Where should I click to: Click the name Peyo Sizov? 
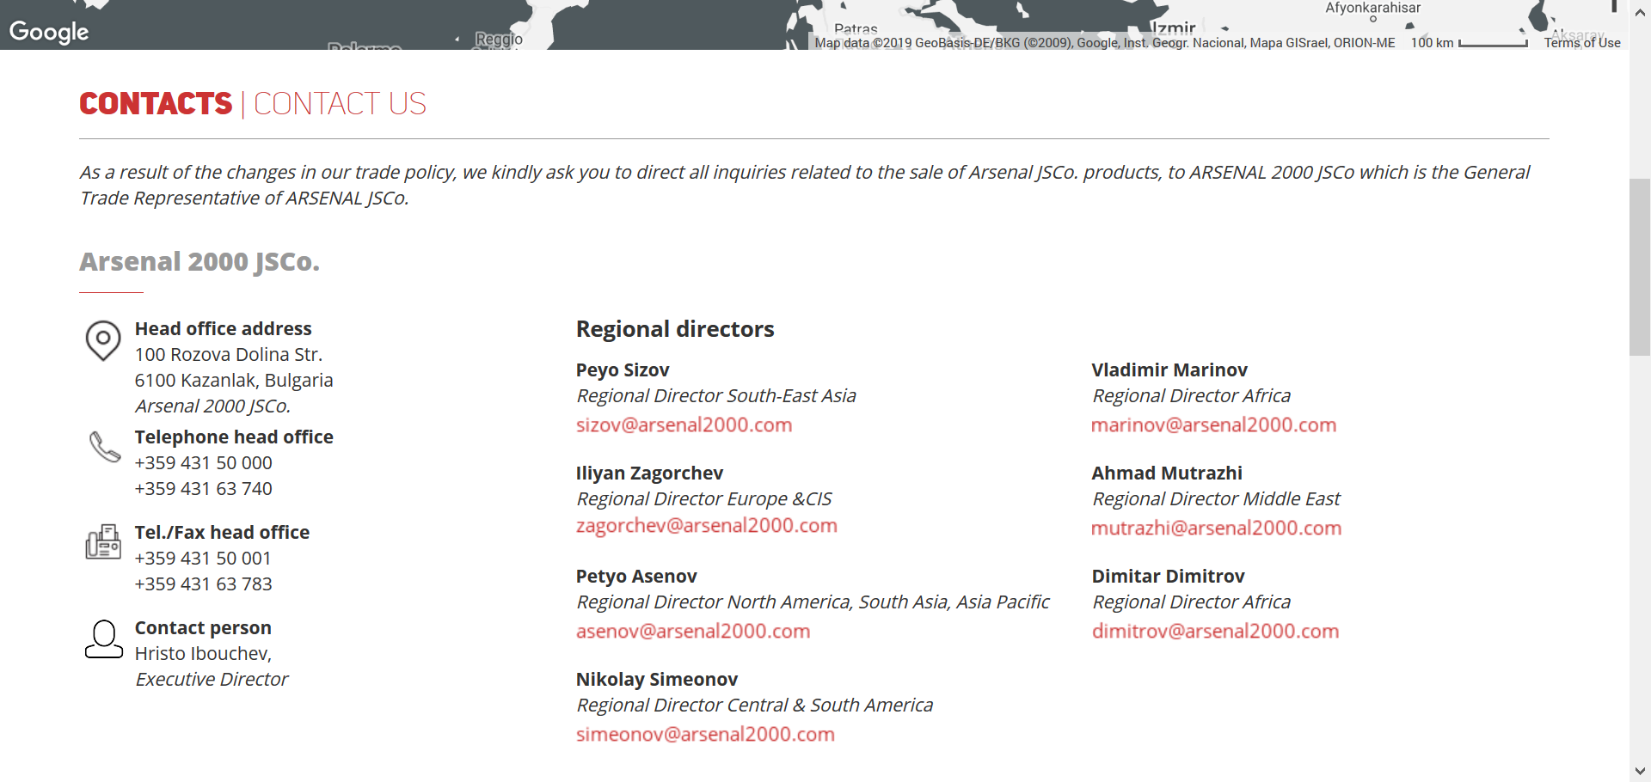pos(623,370)
